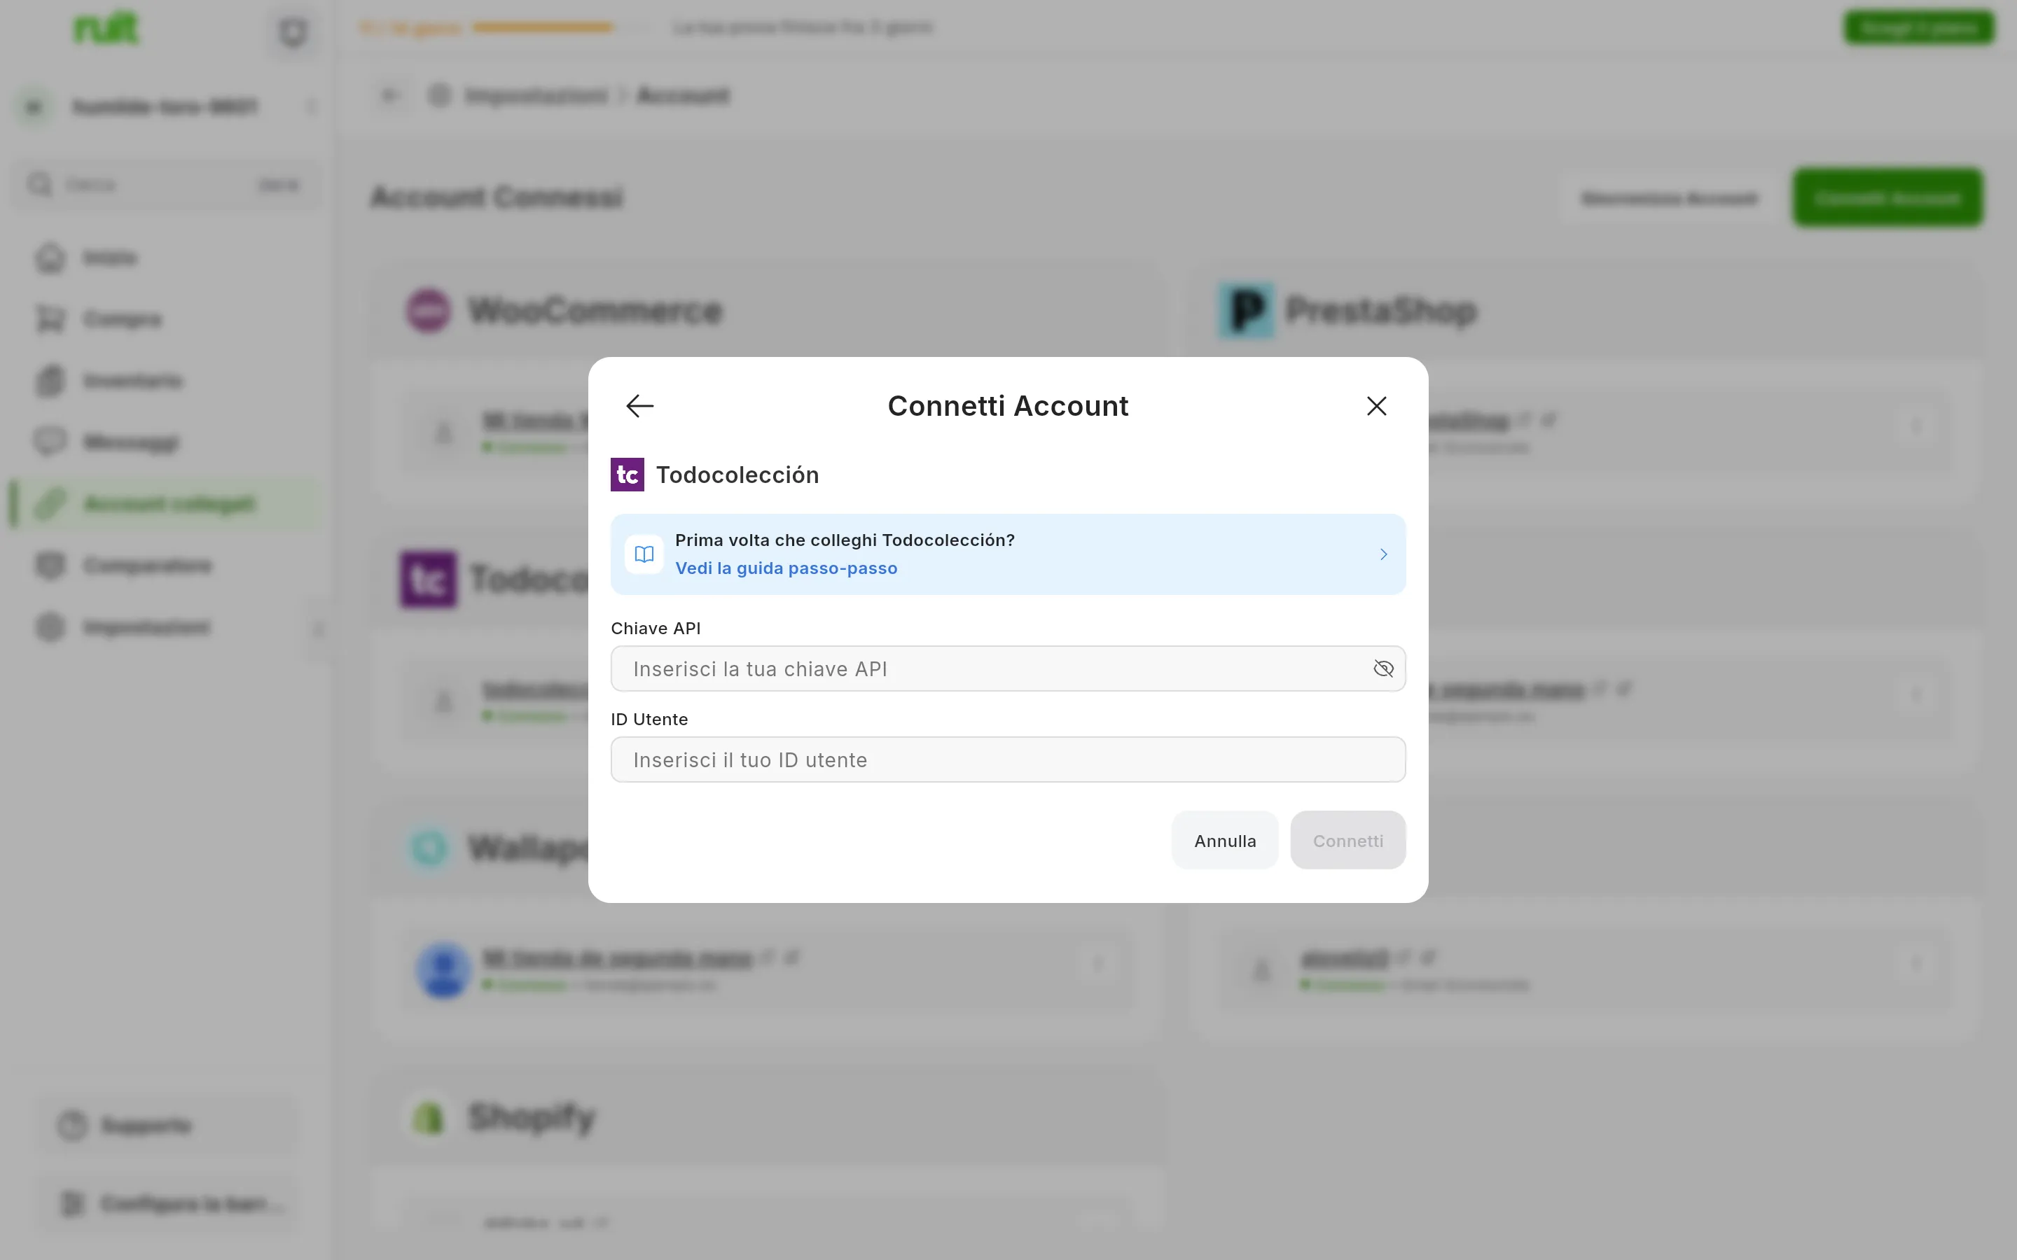Click the Wallapop logo icon

[x=429, y=848]
